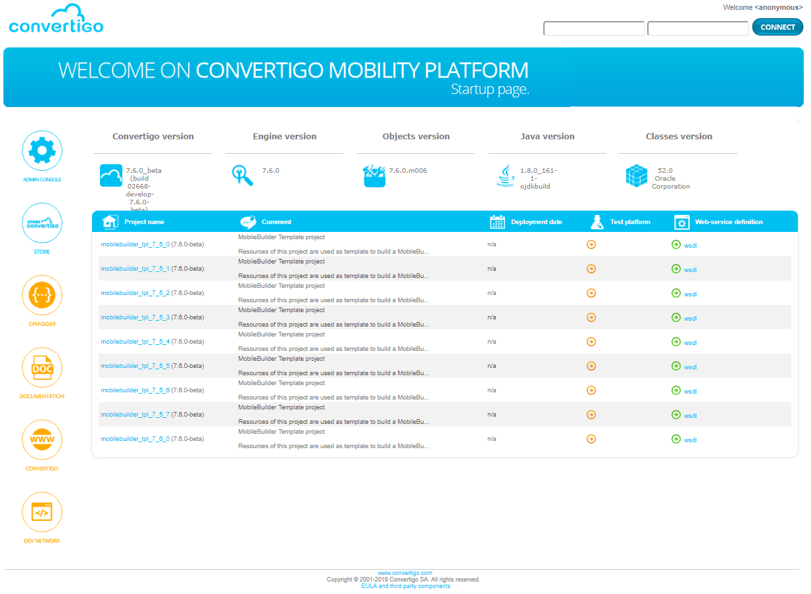Open the mobilebuilder_tpl_7_5_1 project link
This screenshot has height=594, width=811.
(x=135, y=269)
